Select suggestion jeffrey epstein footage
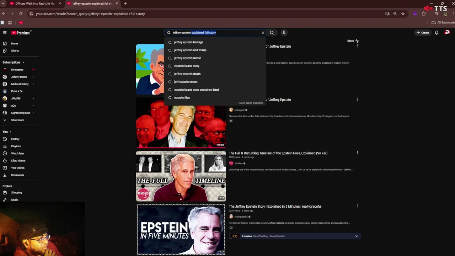The width and height of the screenshot is (455, 256). click(215, 42)
